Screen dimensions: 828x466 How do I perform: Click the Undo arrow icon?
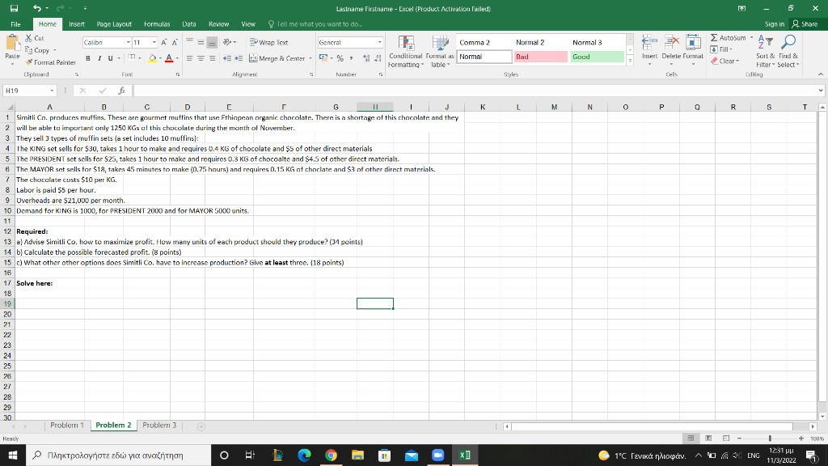point(37,8)
